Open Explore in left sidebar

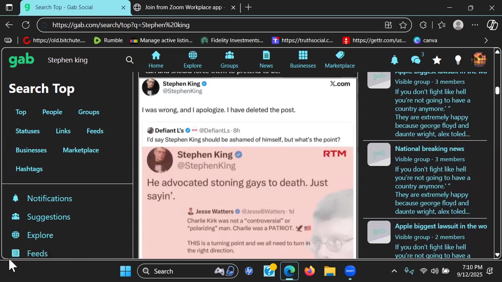coord(33,235)
